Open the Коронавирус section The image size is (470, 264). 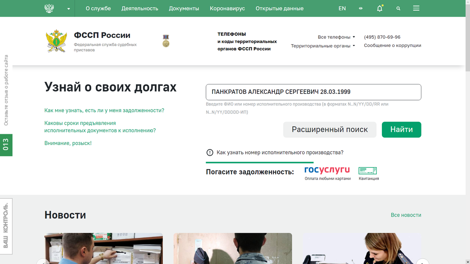(x=227, y=8)
